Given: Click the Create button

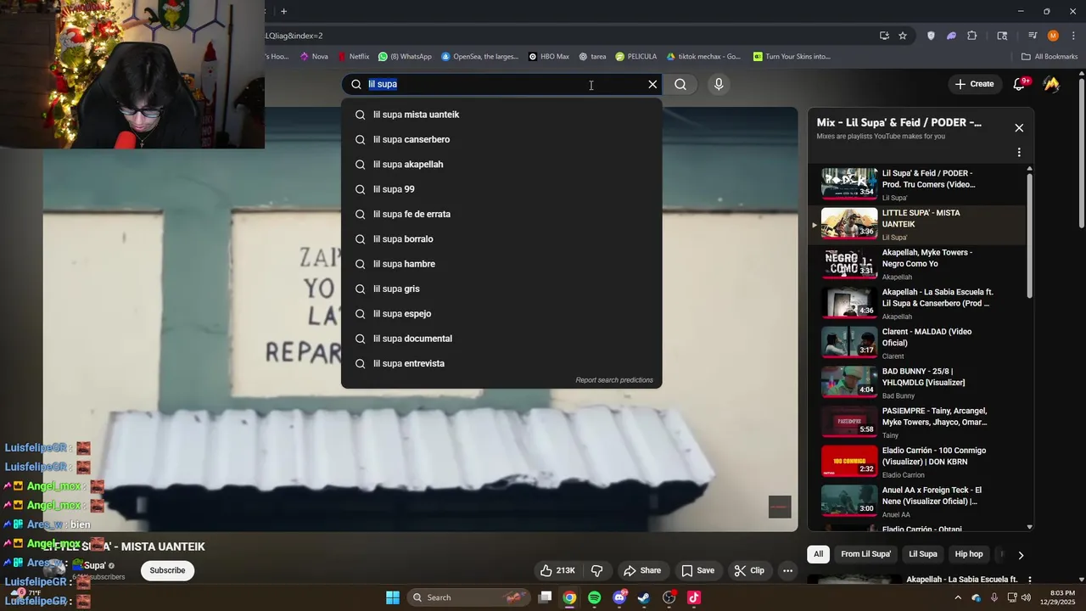Looking at the screenshot, I should pos(974,84).
